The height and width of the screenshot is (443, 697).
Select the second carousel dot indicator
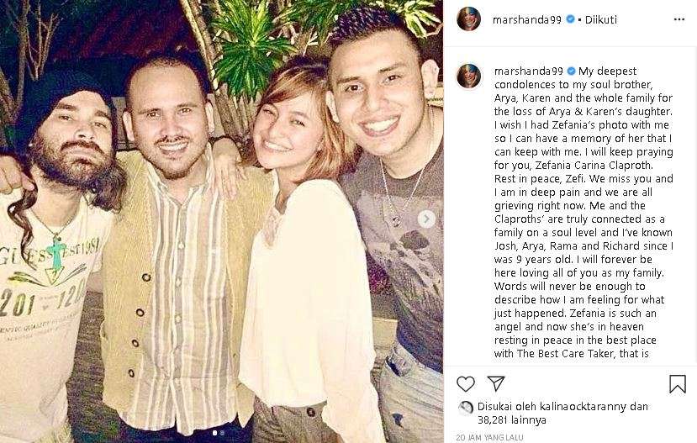[221, 433]
